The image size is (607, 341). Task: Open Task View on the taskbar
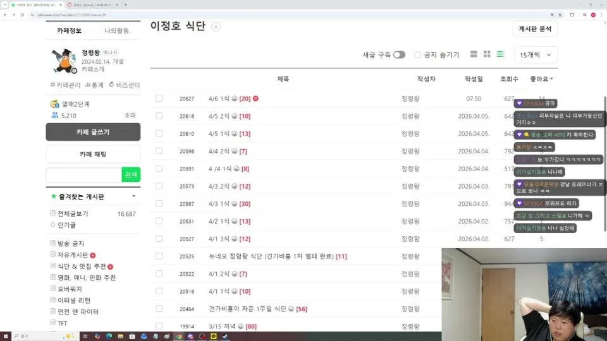coord(85,337)
